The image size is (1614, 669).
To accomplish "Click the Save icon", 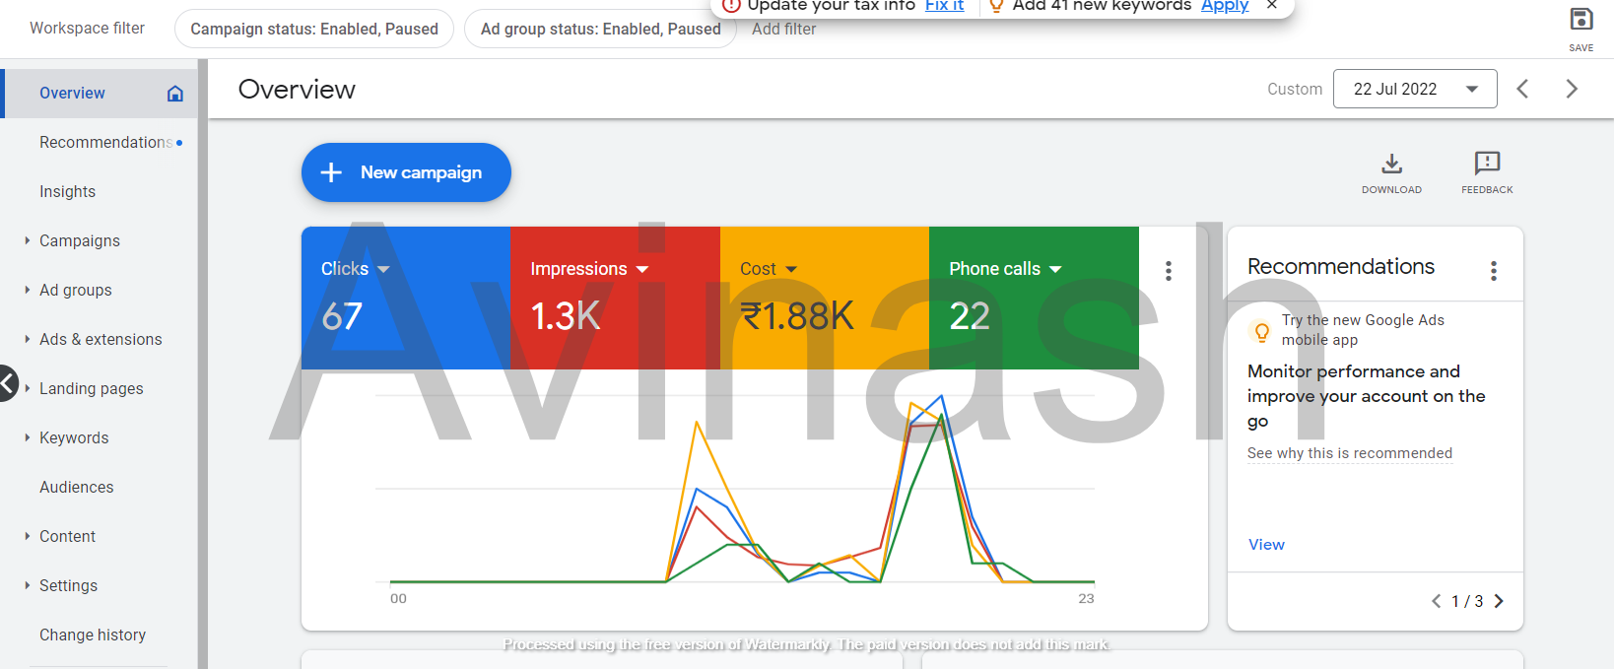I will tap(1580, 20).
